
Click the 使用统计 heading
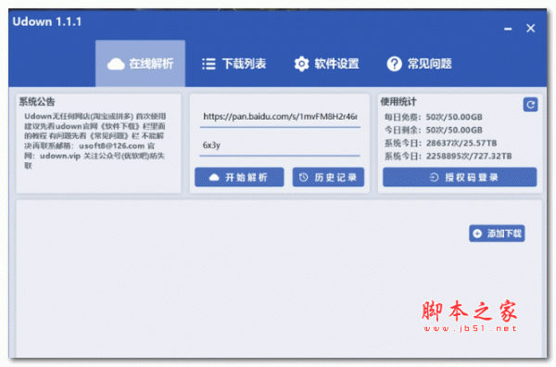point(398,102)
